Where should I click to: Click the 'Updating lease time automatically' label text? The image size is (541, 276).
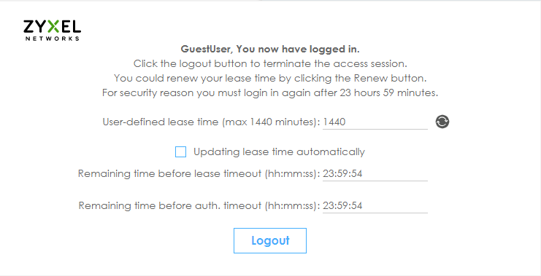pos(279,151)
